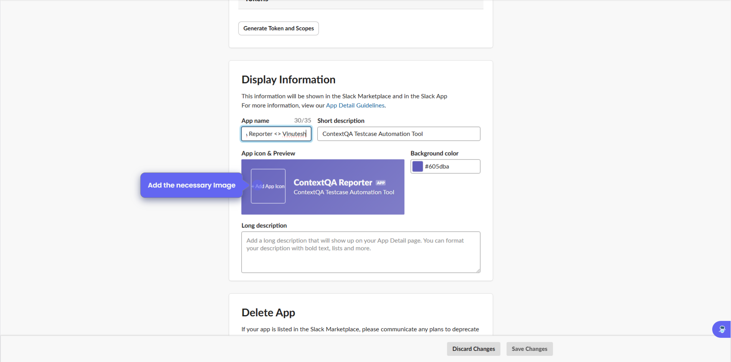
Task: Click the 30/35 character counter
Action: [x=302, y=120]
